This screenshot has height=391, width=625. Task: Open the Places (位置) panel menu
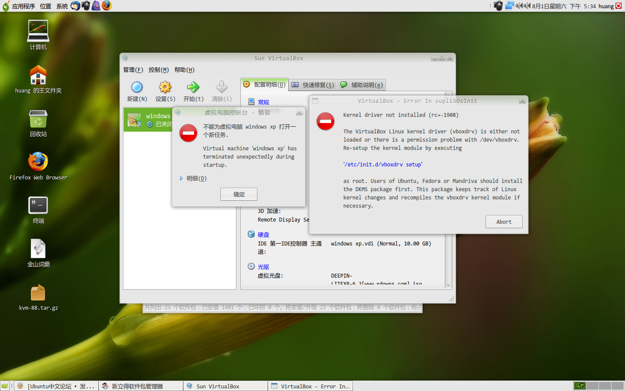pyautogui.click(x=46, y=6)
